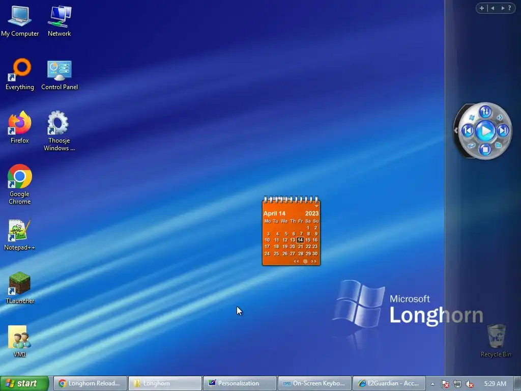Open the My Computer desktop icon

pos(20,20)
